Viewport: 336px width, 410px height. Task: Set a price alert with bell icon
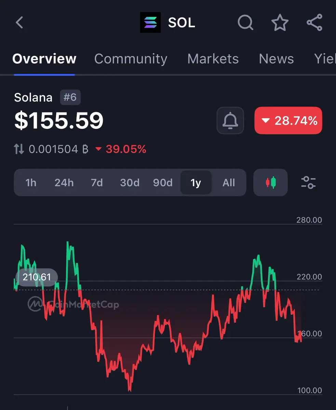(x=230, y=121)
